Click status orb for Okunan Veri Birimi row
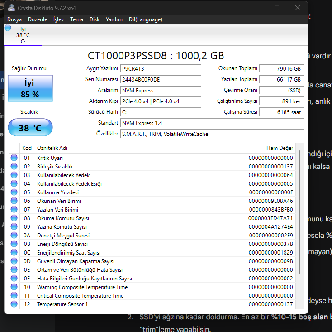Viewport: 332px width, 332px height. [x=14, y=201]
